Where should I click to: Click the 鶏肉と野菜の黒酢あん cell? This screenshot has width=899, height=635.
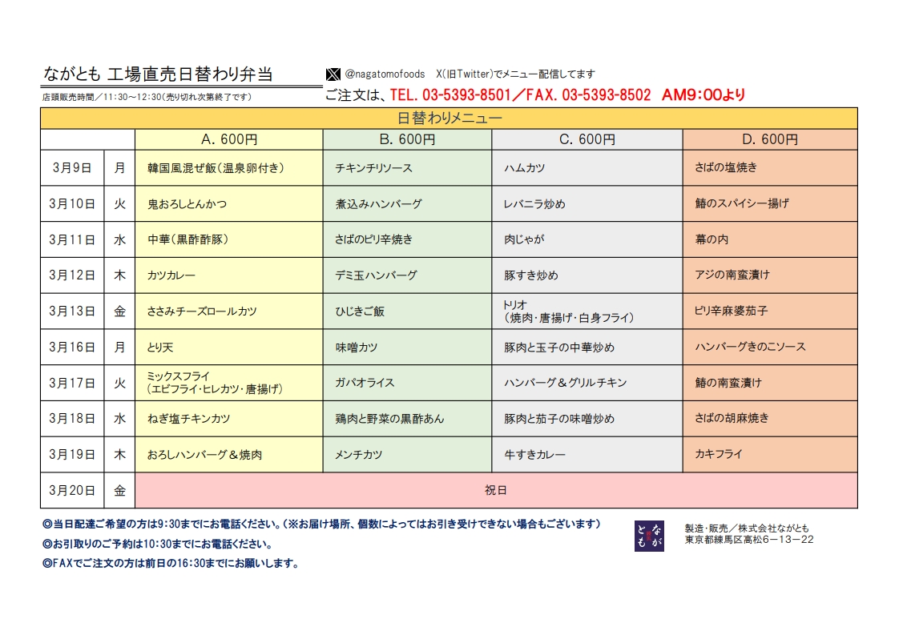click(407, 418)
